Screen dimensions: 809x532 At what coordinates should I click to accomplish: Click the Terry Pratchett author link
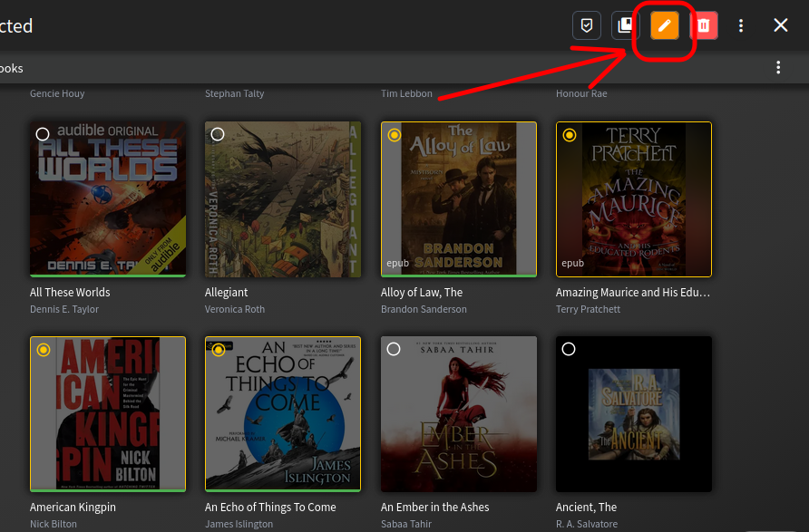point(588,309)
